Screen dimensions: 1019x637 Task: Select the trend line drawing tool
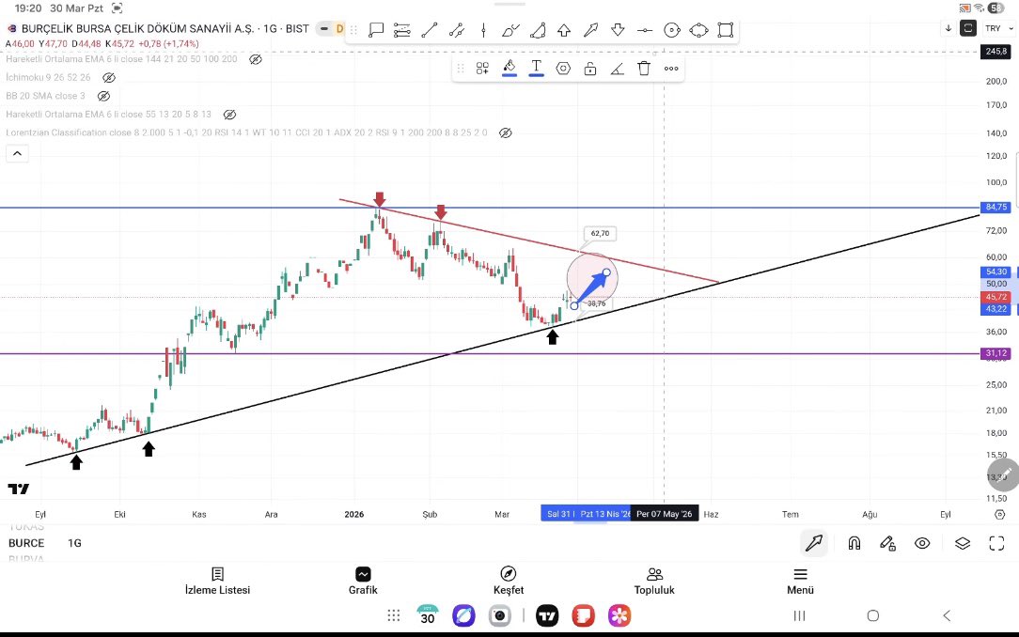pyautogui.click(x=429, y=30)
